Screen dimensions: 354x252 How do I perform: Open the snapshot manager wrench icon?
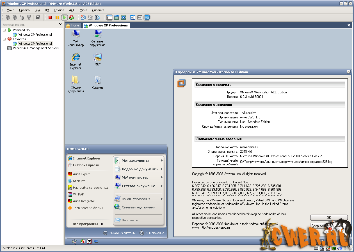pos(97,17)
